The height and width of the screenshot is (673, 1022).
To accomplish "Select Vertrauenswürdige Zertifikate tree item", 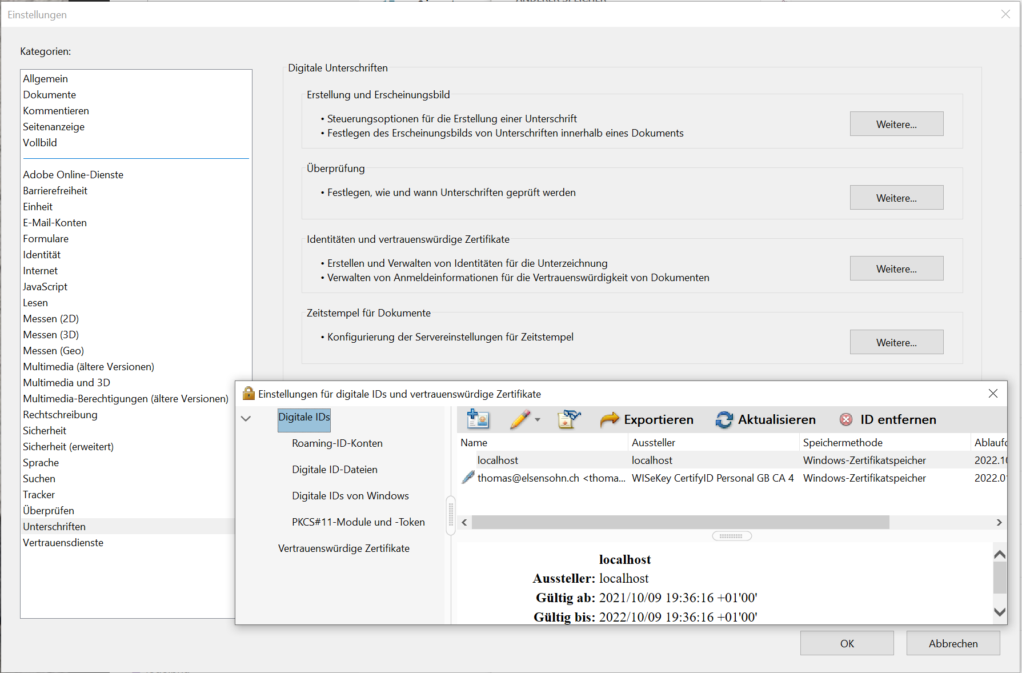I will (343, 548).
